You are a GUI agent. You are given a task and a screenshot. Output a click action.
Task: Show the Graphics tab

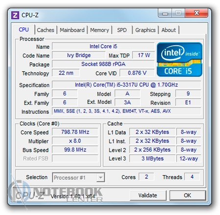click(x=145, y=30)
